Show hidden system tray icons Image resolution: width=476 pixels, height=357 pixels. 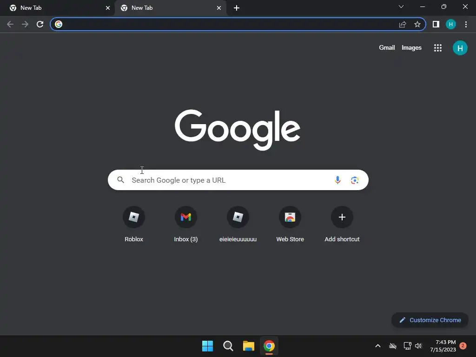coord(378,346)
